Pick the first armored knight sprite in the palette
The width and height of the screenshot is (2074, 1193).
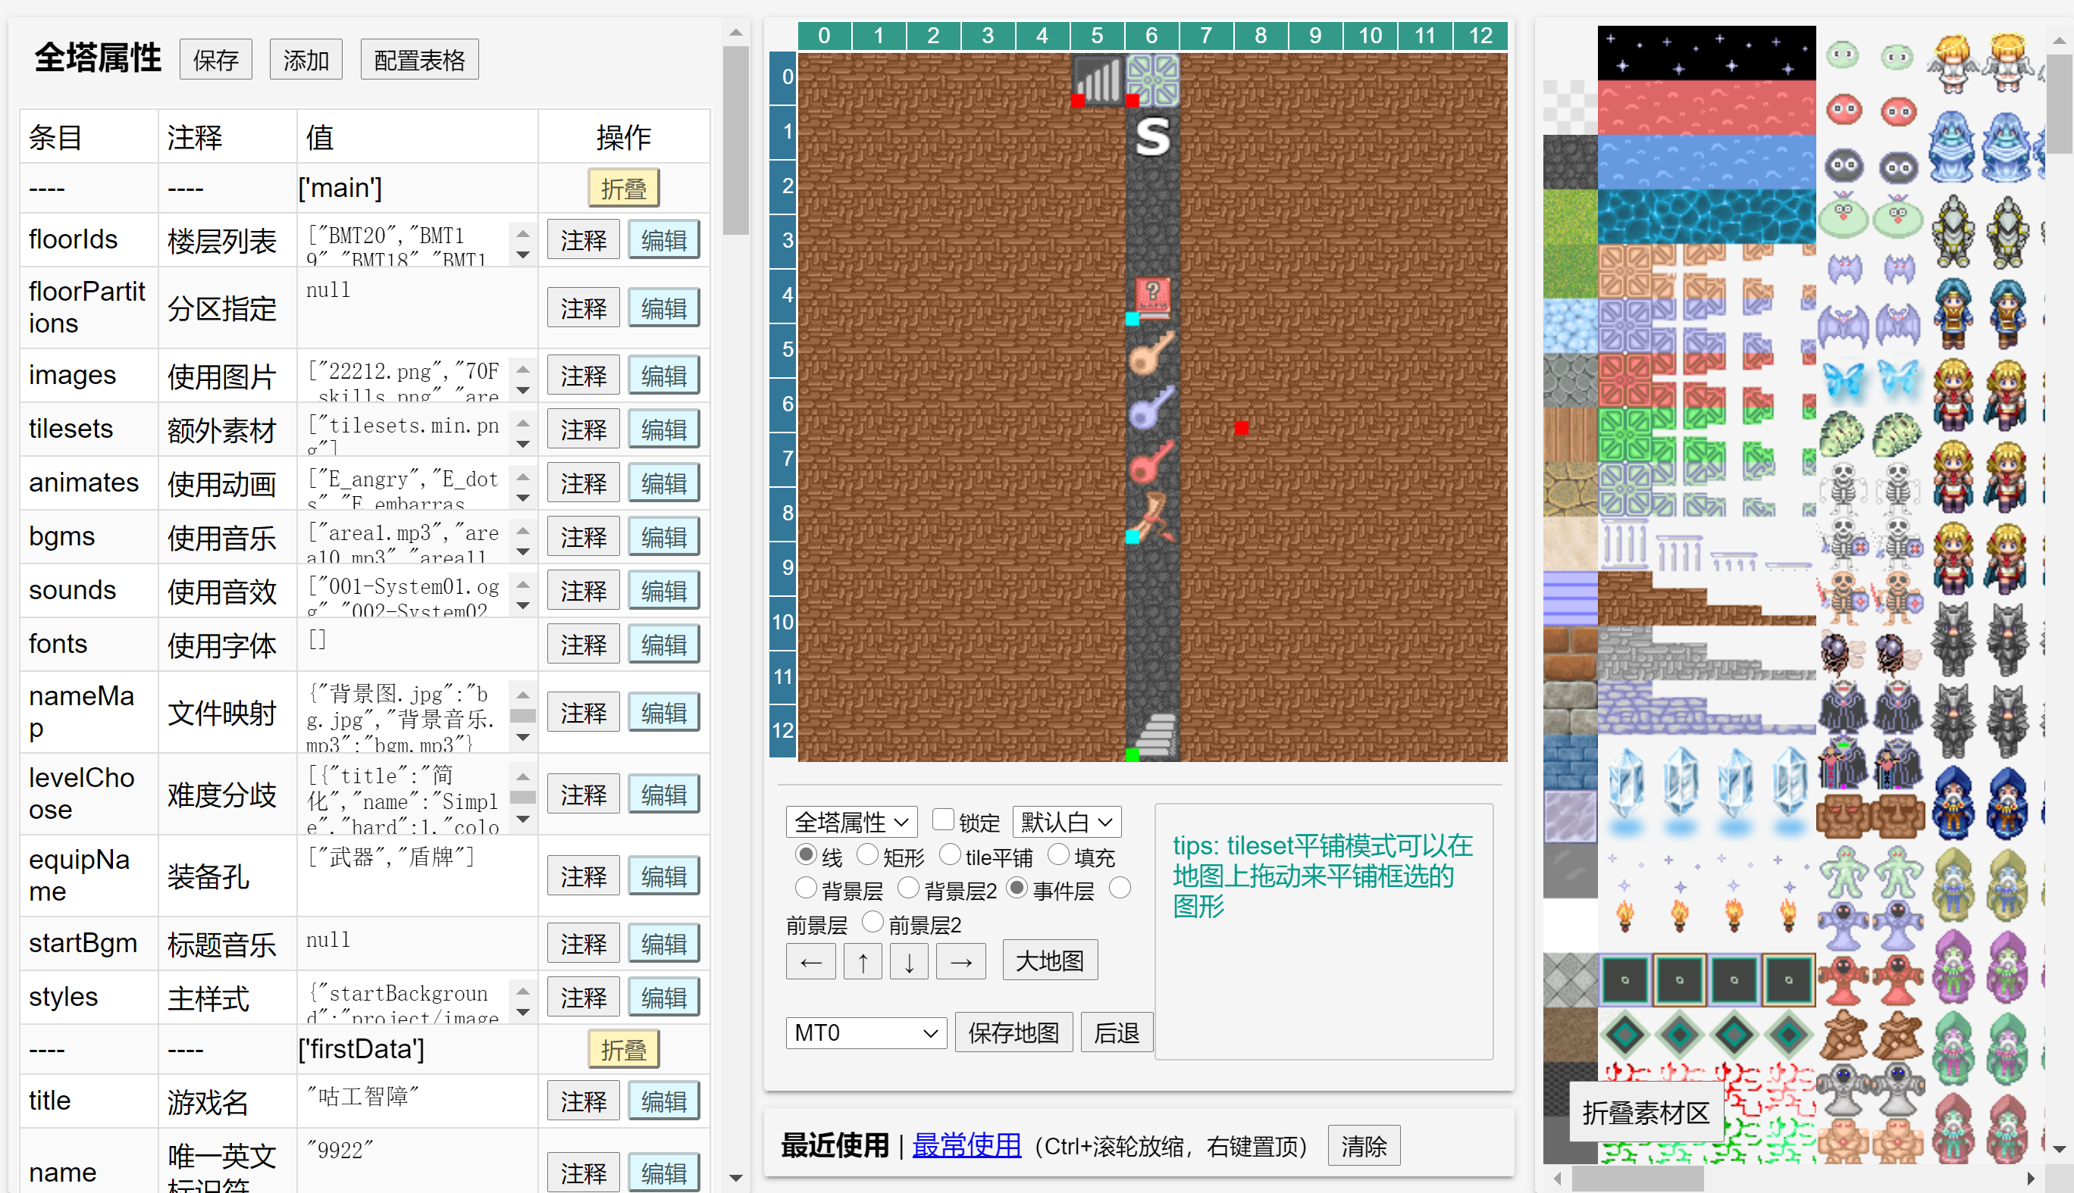click(x=1953, y=232)
